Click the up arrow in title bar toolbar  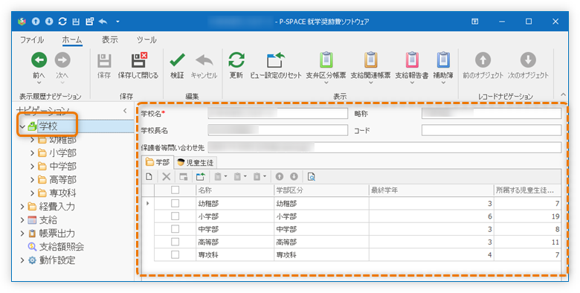(36, 22)
